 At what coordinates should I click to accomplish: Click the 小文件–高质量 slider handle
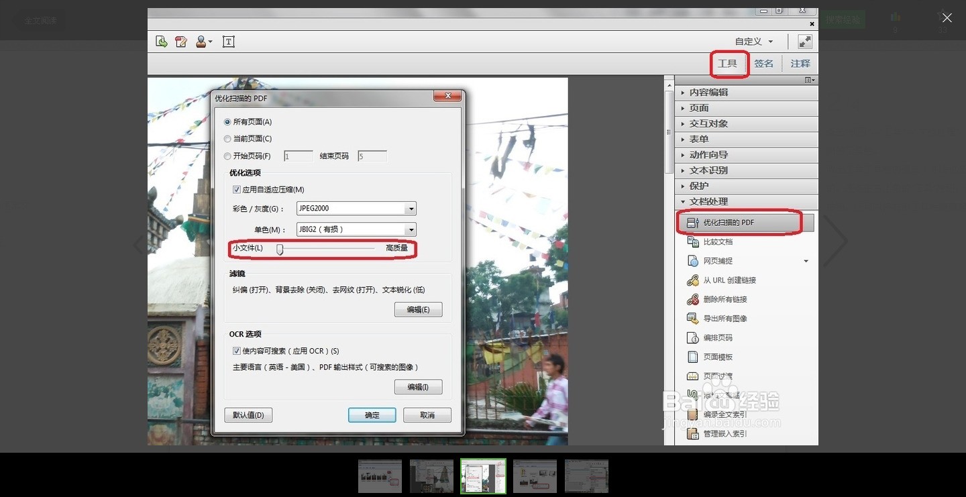pos(280,250)
